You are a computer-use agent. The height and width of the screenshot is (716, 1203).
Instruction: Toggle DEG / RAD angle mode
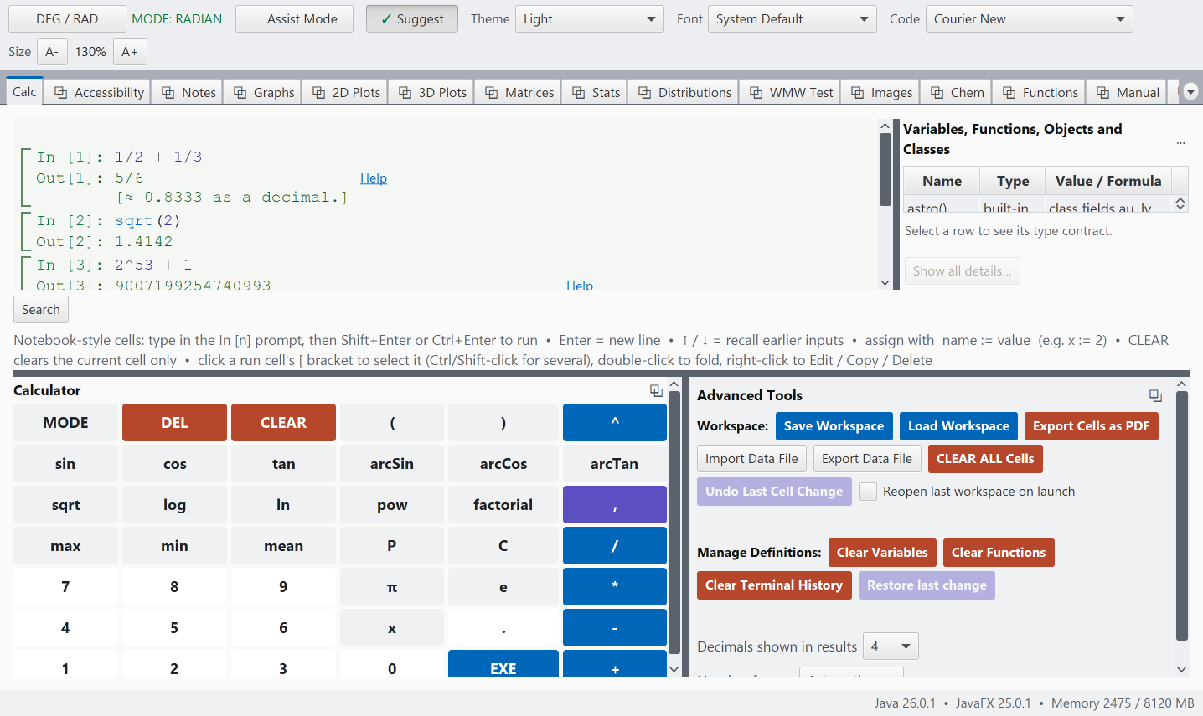tap(67, 18)
